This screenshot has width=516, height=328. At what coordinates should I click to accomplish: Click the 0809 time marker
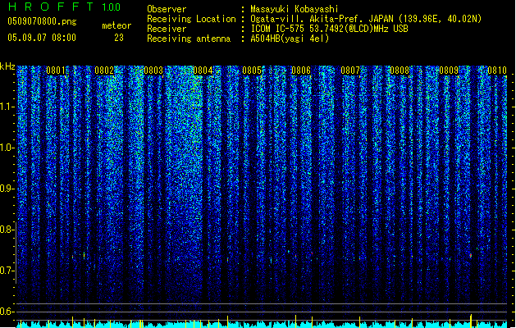click(449, 71)
